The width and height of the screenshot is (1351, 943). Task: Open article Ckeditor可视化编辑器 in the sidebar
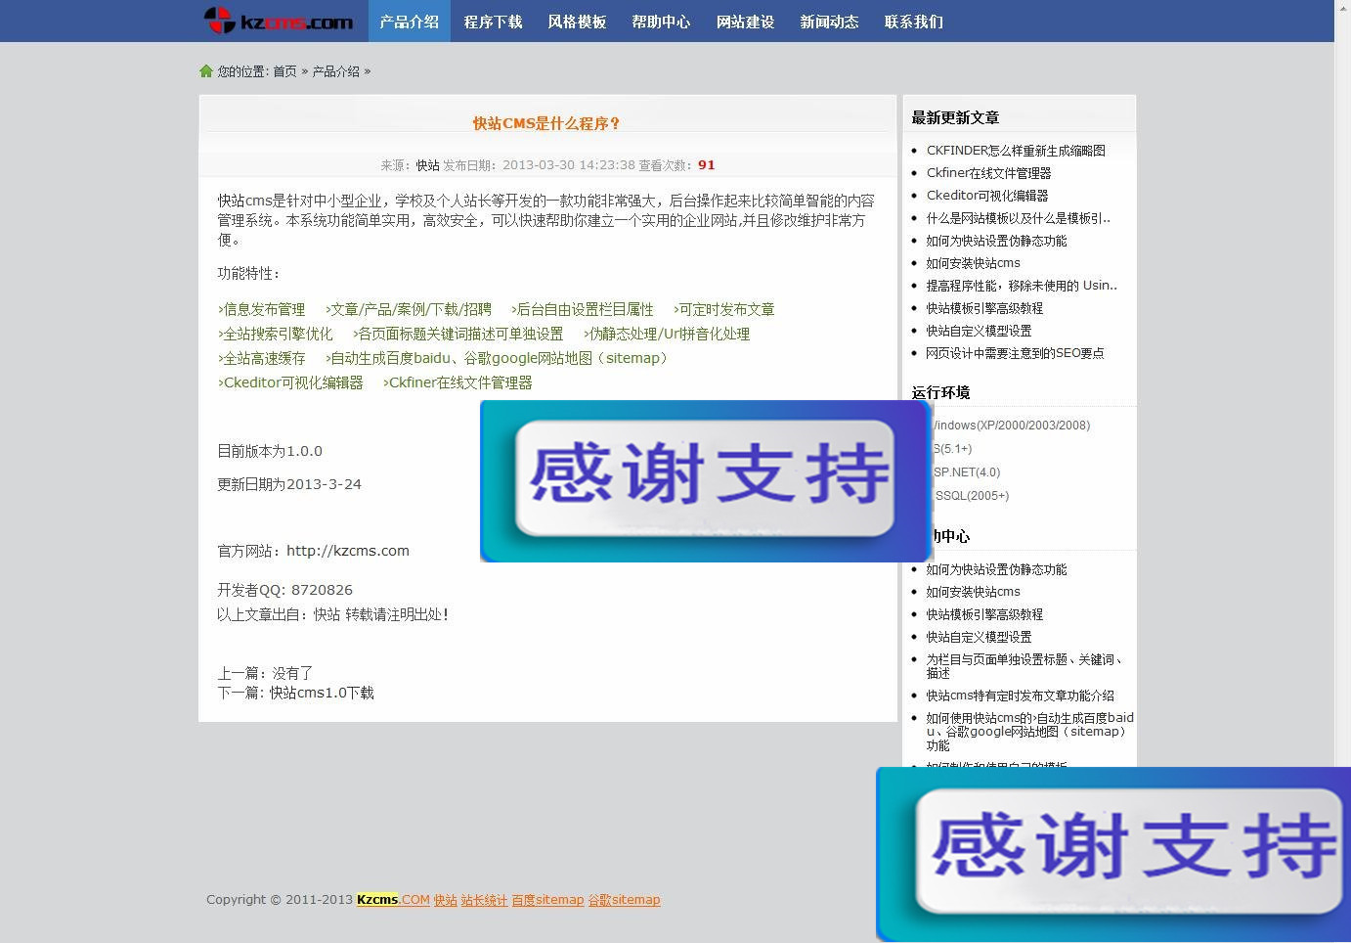(986, 196)
